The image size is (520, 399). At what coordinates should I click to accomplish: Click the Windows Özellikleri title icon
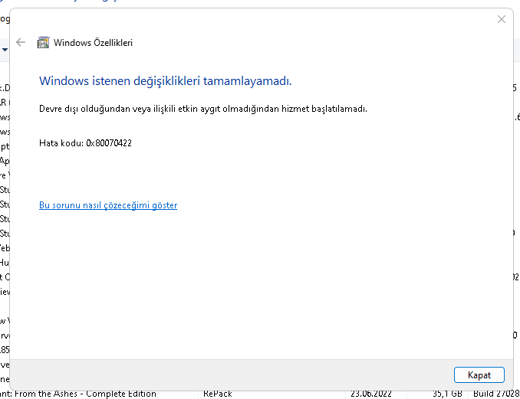point(43,42)
